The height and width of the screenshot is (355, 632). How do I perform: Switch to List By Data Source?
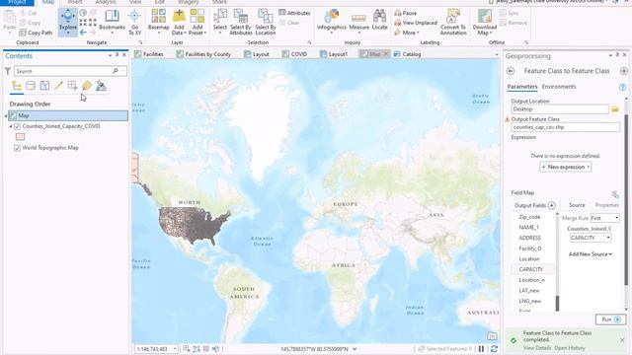[x=31, y=86]
